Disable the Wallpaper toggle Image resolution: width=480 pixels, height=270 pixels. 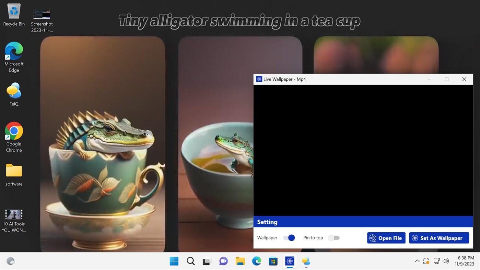coord(289,237)
